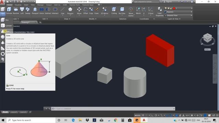
Task: Click the red layer color swatch
Action: point(174,8)
